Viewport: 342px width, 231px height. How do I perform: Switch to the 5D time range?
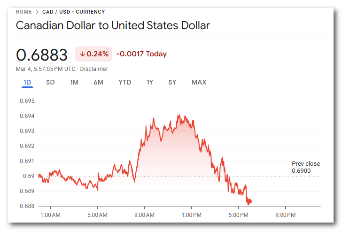(x=50, y=83)
